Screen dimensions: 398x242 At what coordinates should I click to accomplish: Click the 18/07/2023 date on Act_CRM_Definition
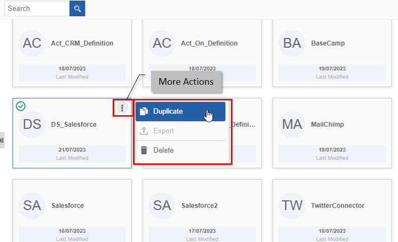[72, 69]
